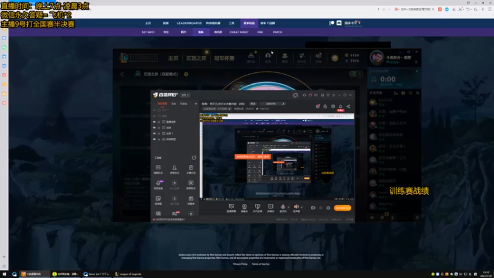Click the 直播屏幕 screen capture source button

[231, 208]
